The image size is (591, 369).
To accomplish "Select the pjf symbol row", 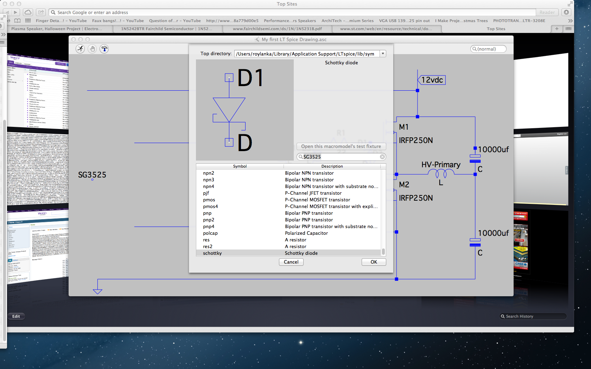I will click(288, 193).
